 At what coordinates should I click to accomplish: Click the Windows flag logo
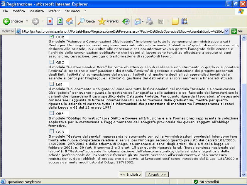point(241,11)
